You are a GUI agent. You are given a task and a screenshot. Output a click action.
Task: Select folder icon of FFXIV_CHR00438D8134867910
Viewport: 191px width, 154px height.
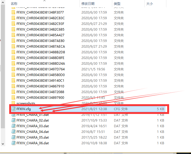[x=13, y=86]
